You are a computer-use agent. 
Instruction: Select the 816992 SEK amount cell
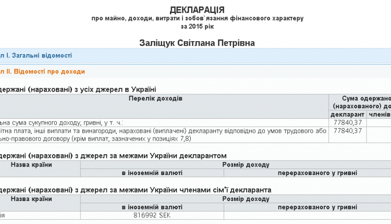pos(152,215)
